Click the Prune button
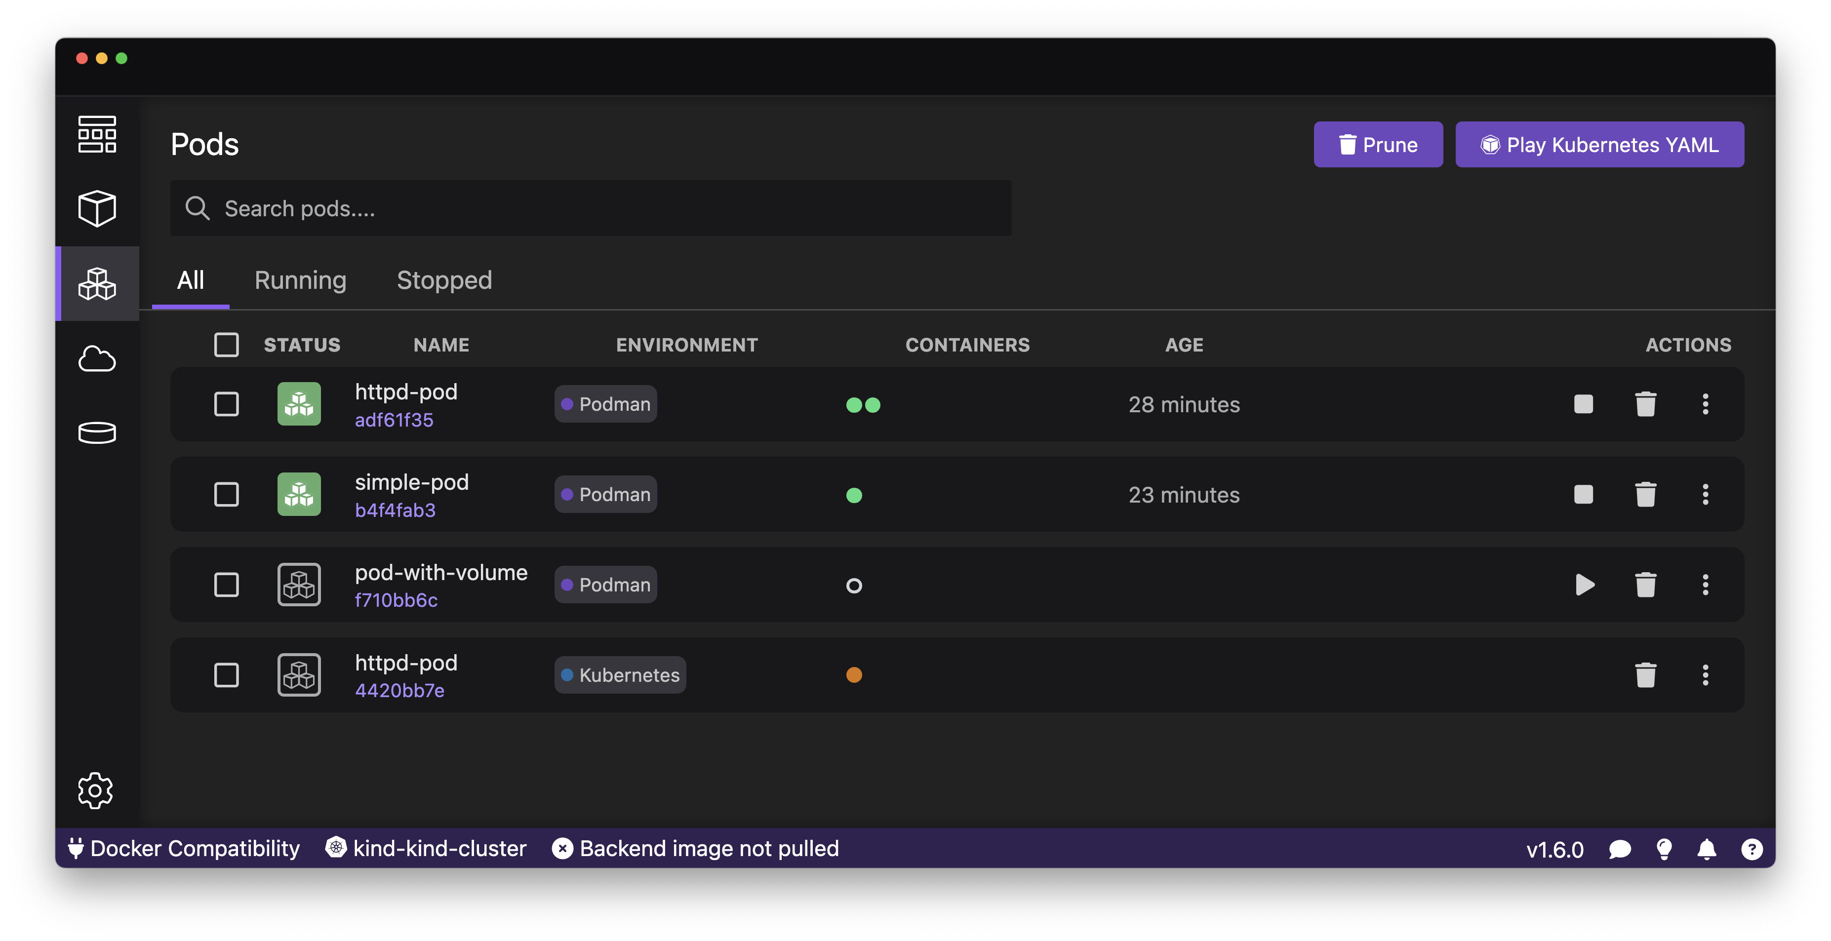 click(x=1378, y=145)
